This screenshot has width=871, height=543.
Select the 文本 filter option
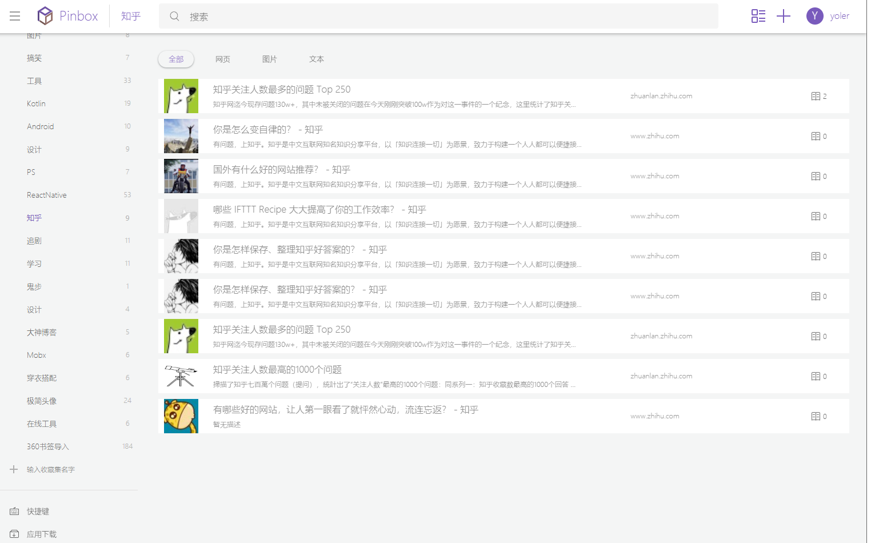pos(316,59)
